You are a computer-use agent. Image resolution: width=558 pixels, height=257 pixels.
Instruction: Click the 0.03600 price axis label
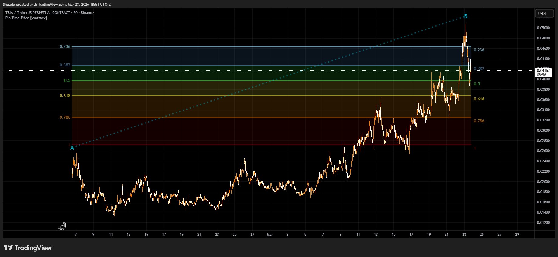pyautogui.click(x=543, y=100)
